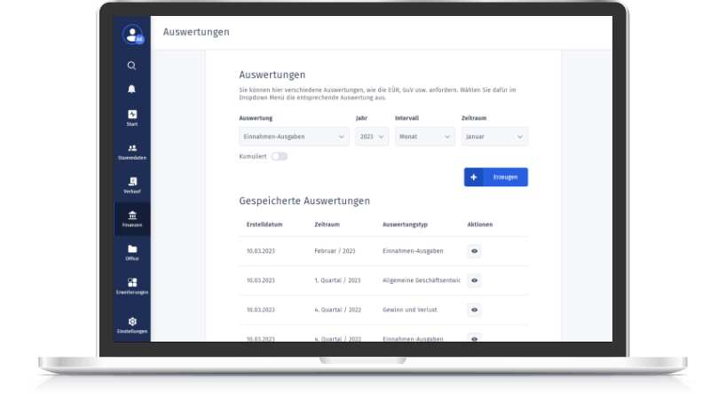
Task: Toggle the Kumuliert switch
Action: 280,156
